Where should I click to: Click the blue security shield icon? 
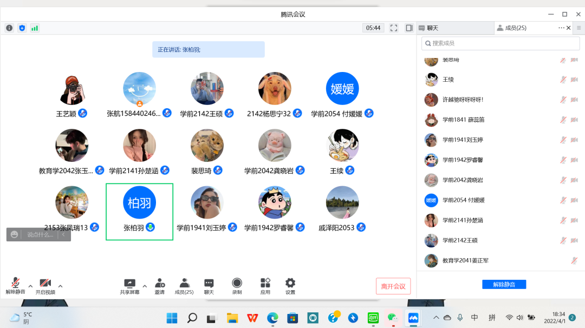(22, 28)
